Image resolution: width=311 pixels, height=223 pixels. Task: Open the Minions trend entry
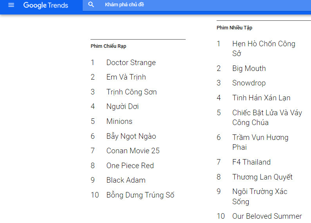coord(119,121)
